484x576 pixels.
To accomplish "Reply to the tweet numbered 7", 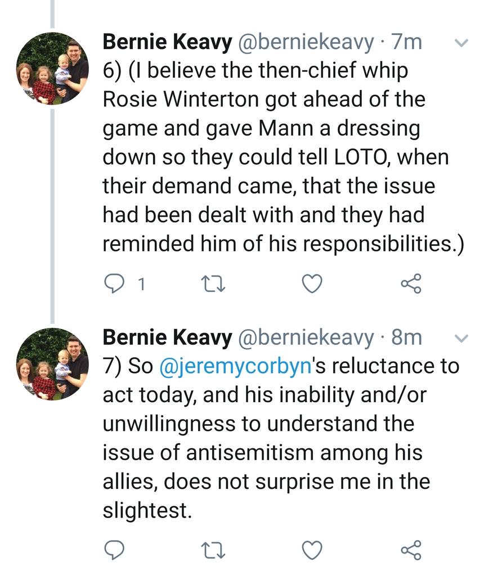I will [x=115, y=549].
